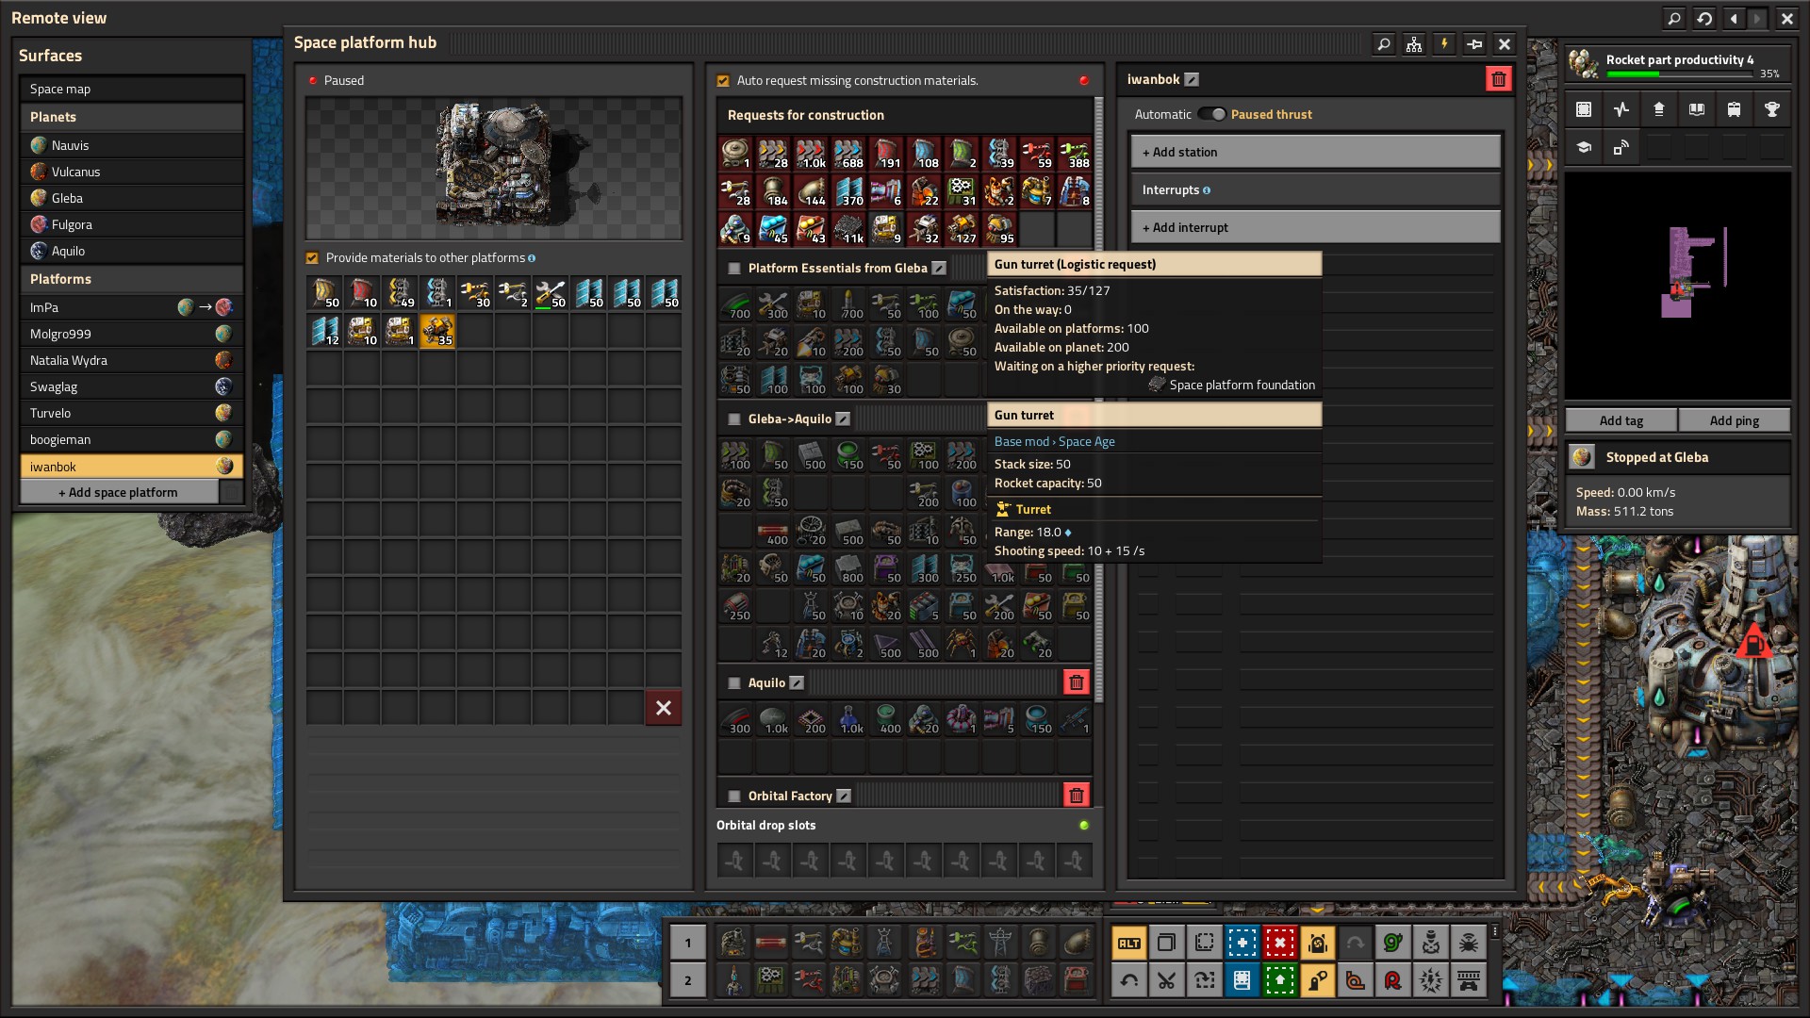Open tips and tricks graduation cap icon
This screenshot has height=1018, width=1810.
(1584, 147)
